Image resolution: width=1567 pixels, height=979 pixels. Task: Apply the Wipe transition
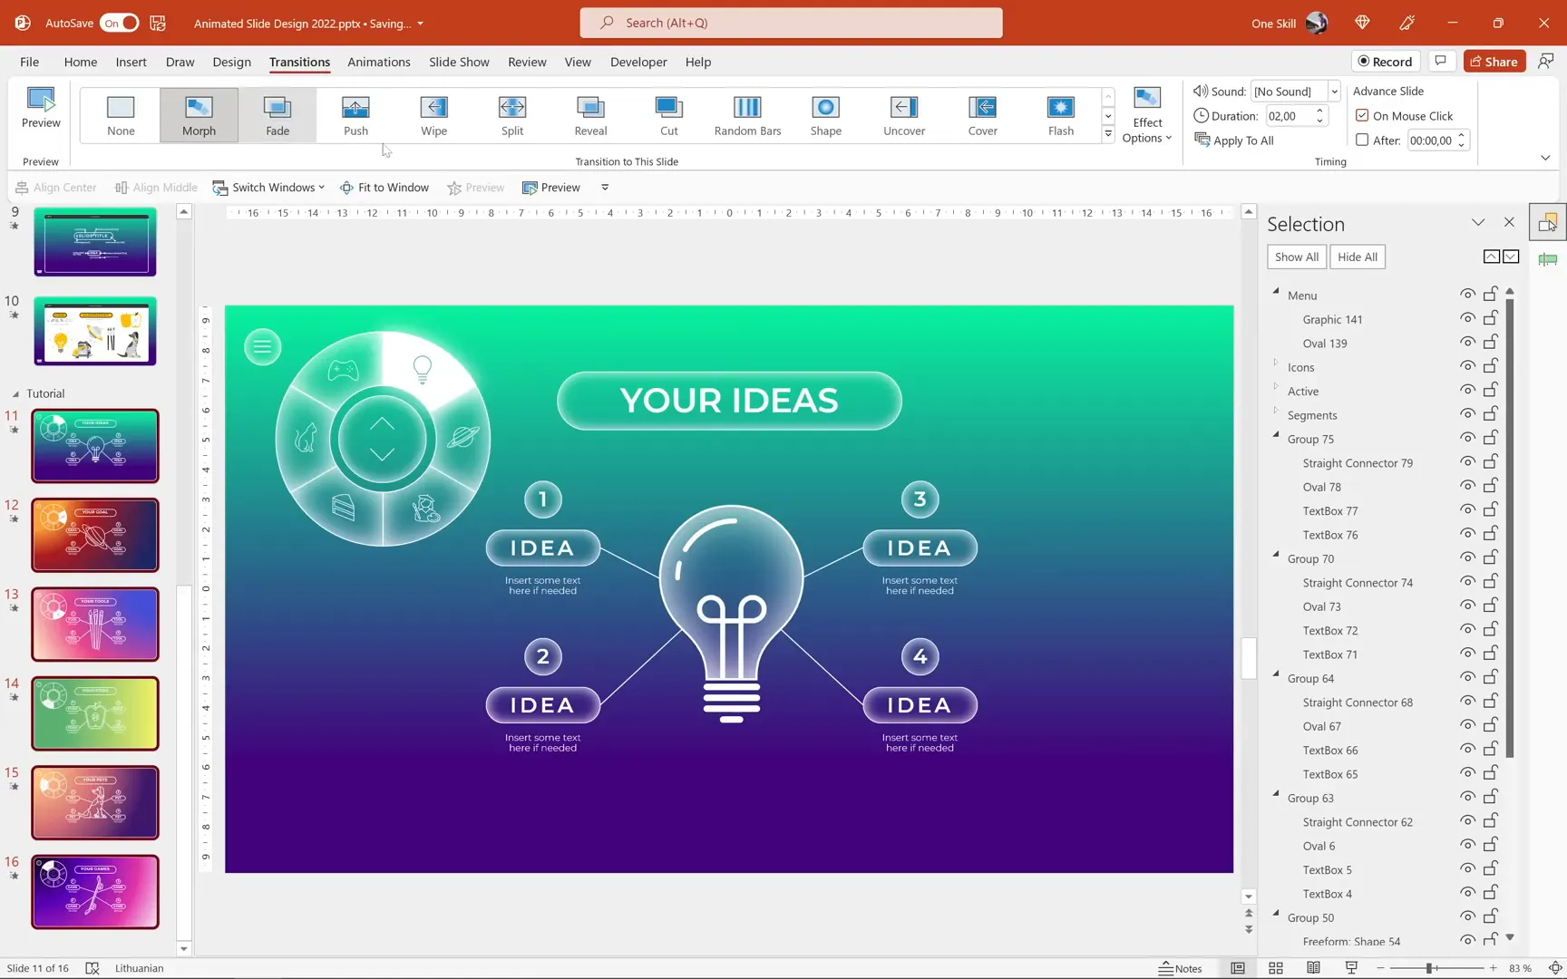tap(433, 115)
